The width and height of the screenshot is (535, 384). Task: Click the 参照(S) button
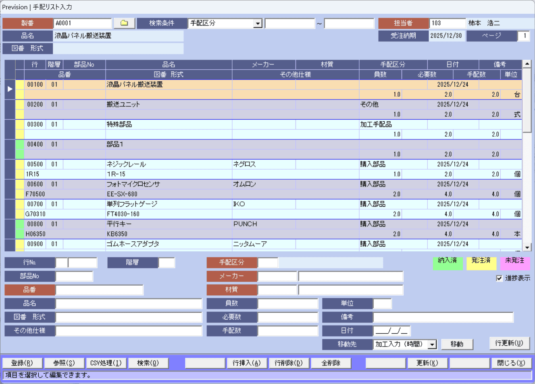pyautogui.click(x=64, y=363)
